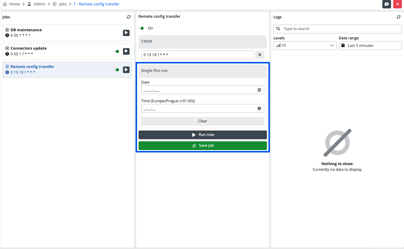Run the Connectors update job play icon
This screenshot has width=404, height=249.
tap(126, 51)
